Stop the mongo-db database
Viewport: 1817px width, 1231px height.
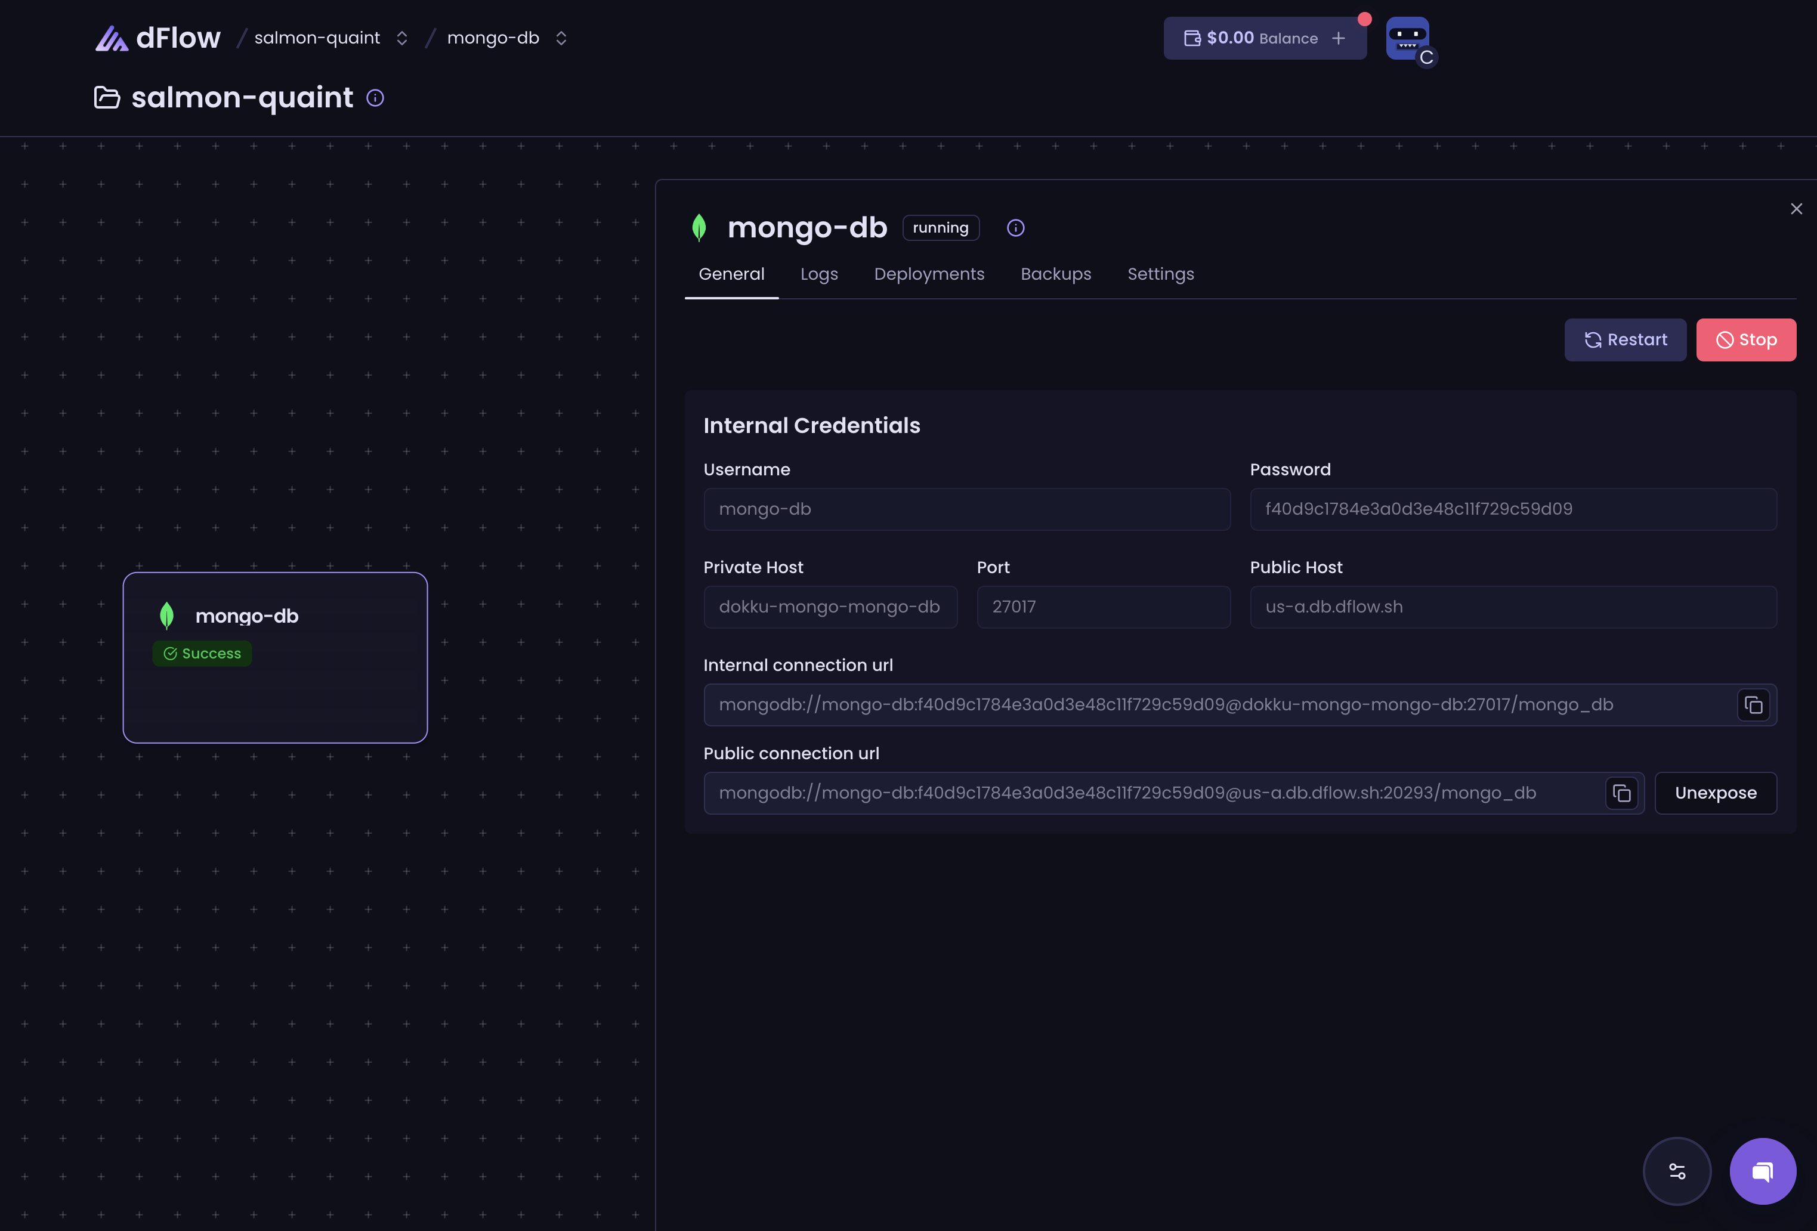coord(1745,340)
